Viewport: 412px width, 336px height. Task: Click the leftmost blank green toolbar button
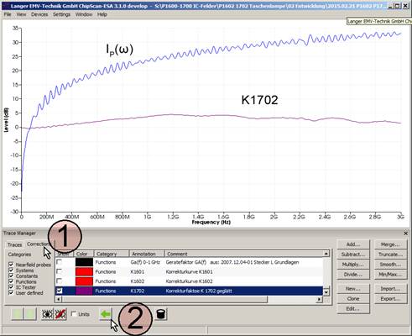point(17,314)
